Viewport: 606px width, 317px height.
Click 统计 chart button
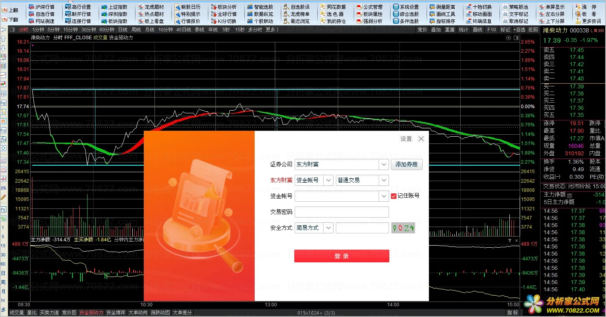click(463, 30)
